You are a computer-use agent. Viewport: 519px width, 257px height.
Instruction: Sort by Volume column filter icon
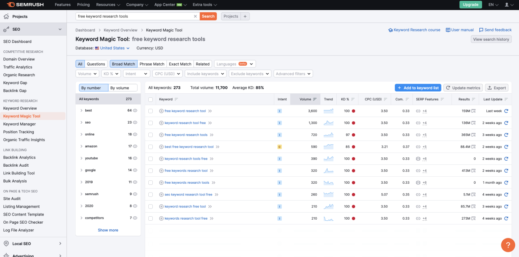[315, 99]
